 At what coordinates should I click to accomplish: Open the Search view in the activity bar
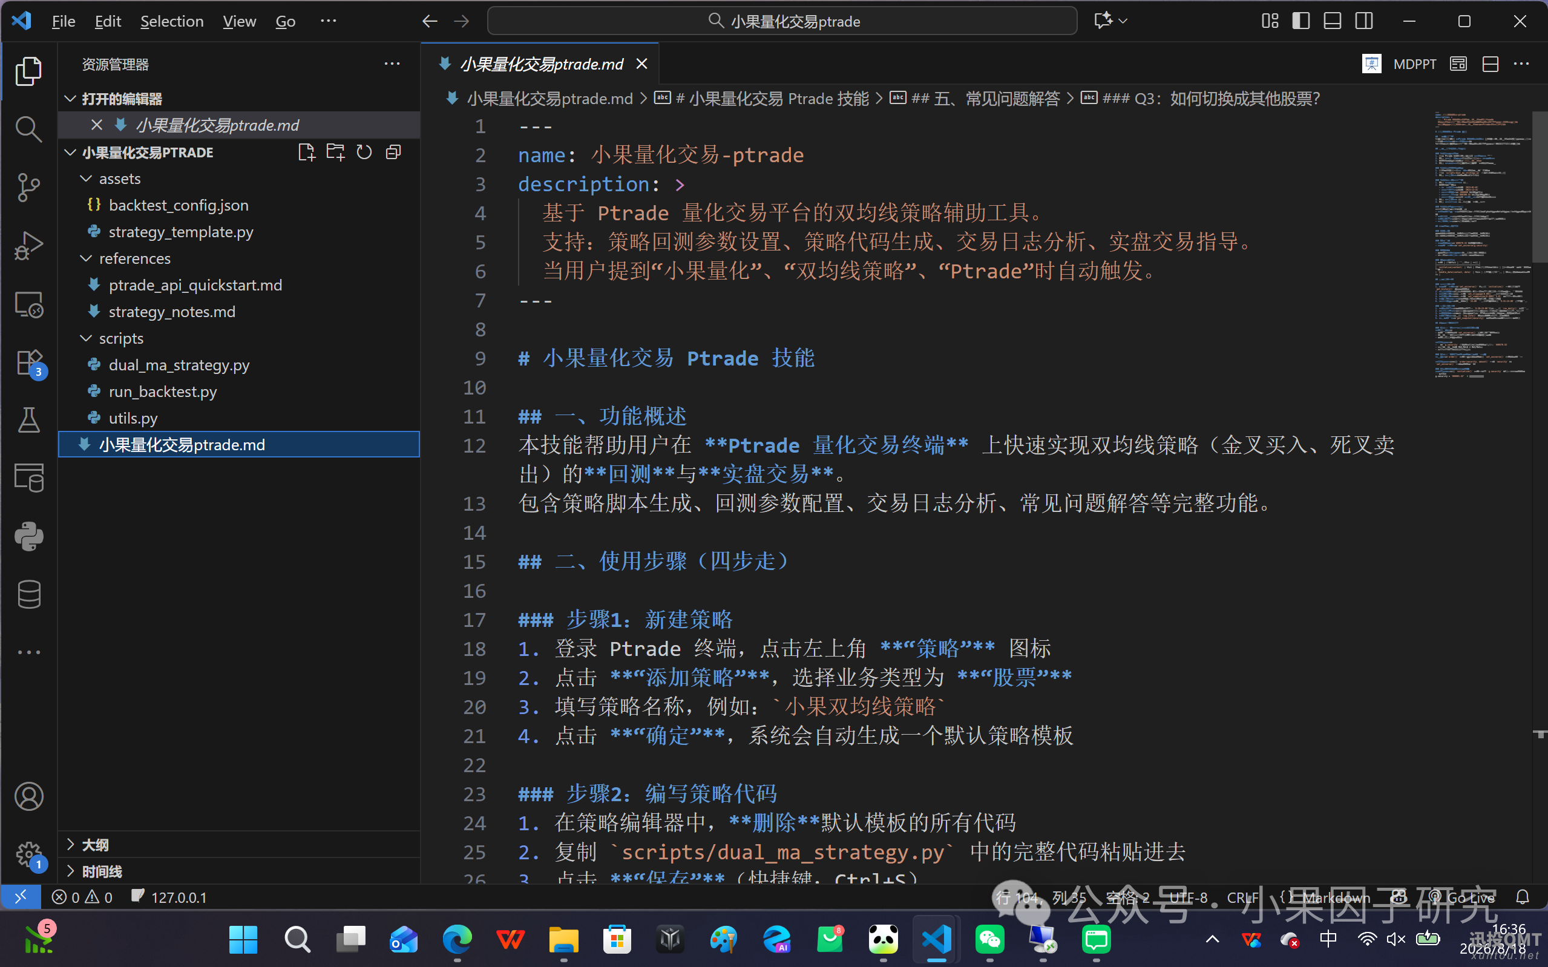pos(29,129)
